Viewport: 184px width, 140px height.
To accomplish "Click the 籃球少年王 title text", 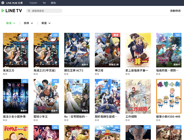I will (41, 117).
